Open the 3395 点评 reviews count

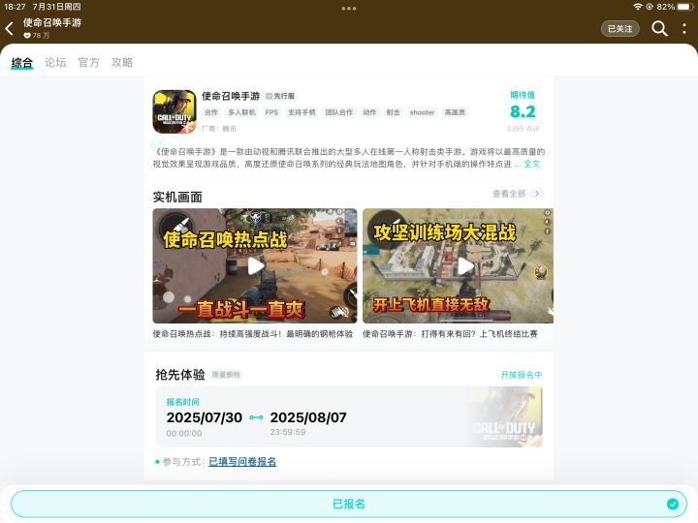[x=523, y=129]
